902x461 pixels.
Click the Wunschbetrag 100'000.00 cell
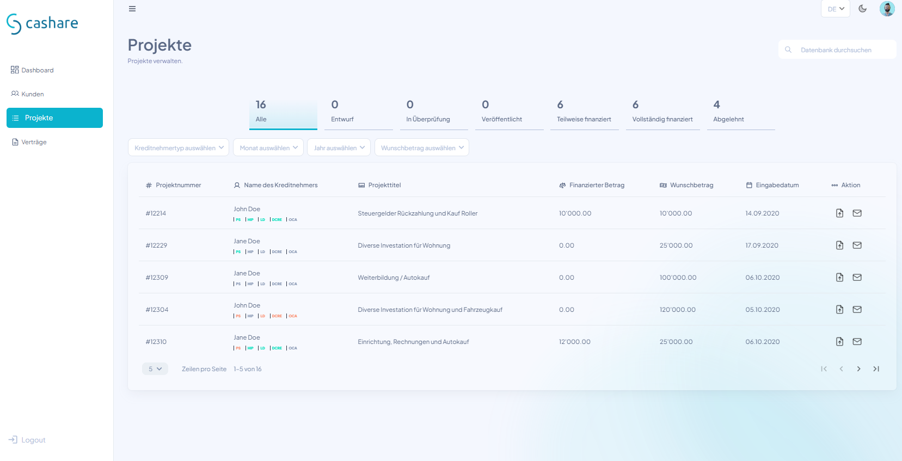click(678, 278)
